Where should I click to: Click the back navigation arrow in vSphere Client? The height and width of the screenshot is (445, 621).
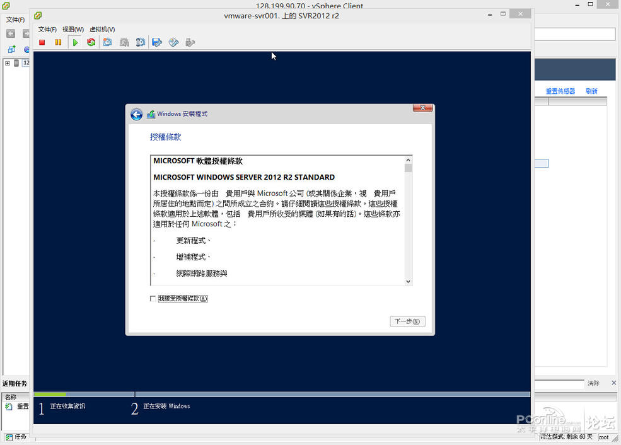coord(11,33)
